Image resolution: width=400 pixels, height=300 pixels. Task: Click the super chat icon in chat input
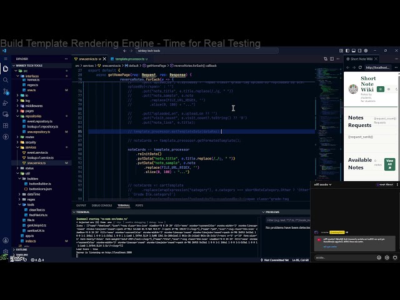point(387,257)
